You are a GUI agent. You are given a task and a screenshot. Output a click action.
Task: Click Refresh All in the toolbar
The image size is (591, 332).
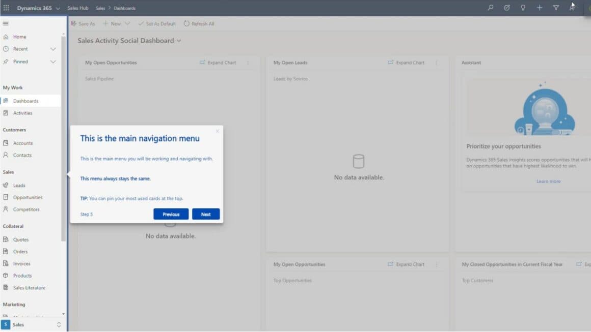pos(199,24)
